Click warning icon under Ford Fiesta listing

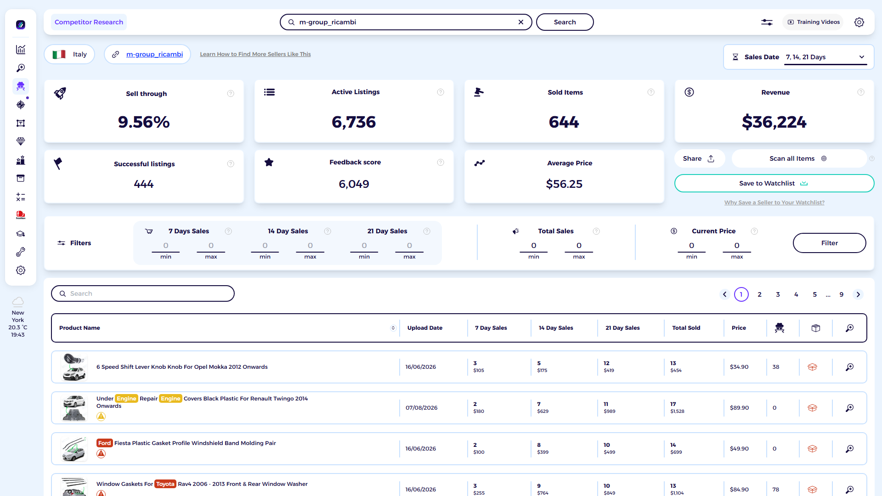pyautogui.click(x=101, y=454)
